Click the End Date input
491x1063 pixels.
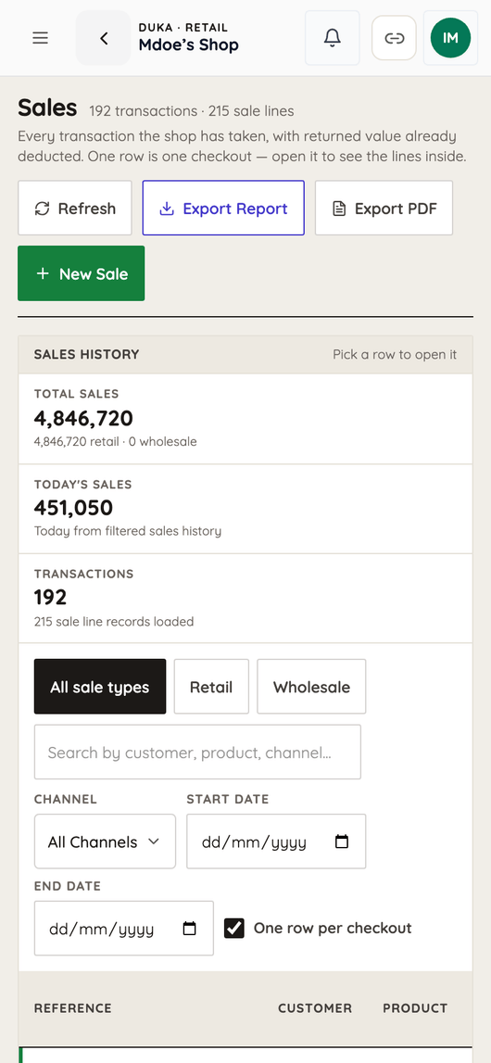click(x=124, y=928)
